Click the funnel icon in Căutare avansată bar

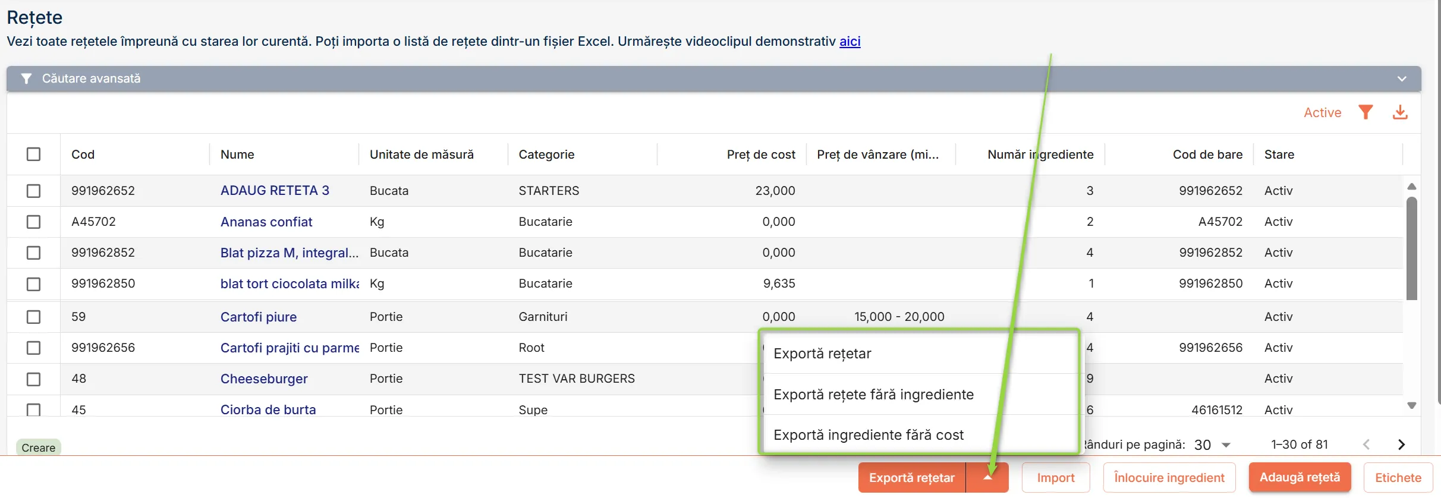click(26, 78)
